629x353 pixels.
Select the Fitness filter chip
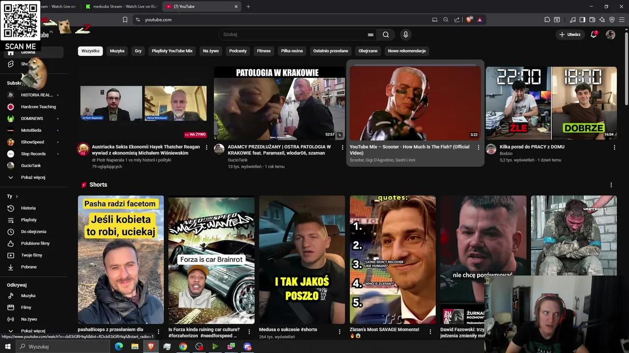tap(264, 51)
